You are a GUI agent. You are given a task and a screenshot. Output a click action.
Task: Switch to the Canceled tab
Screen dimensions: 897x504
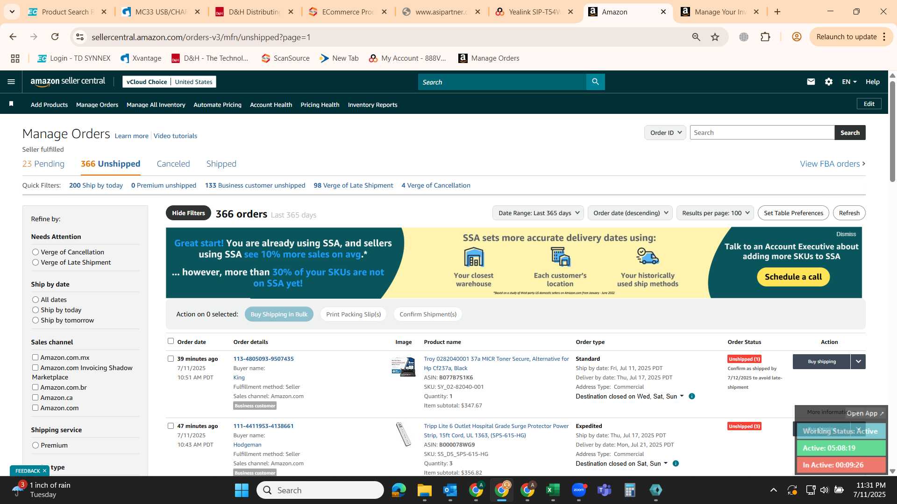pyautogui.click(x=173, y=164)
